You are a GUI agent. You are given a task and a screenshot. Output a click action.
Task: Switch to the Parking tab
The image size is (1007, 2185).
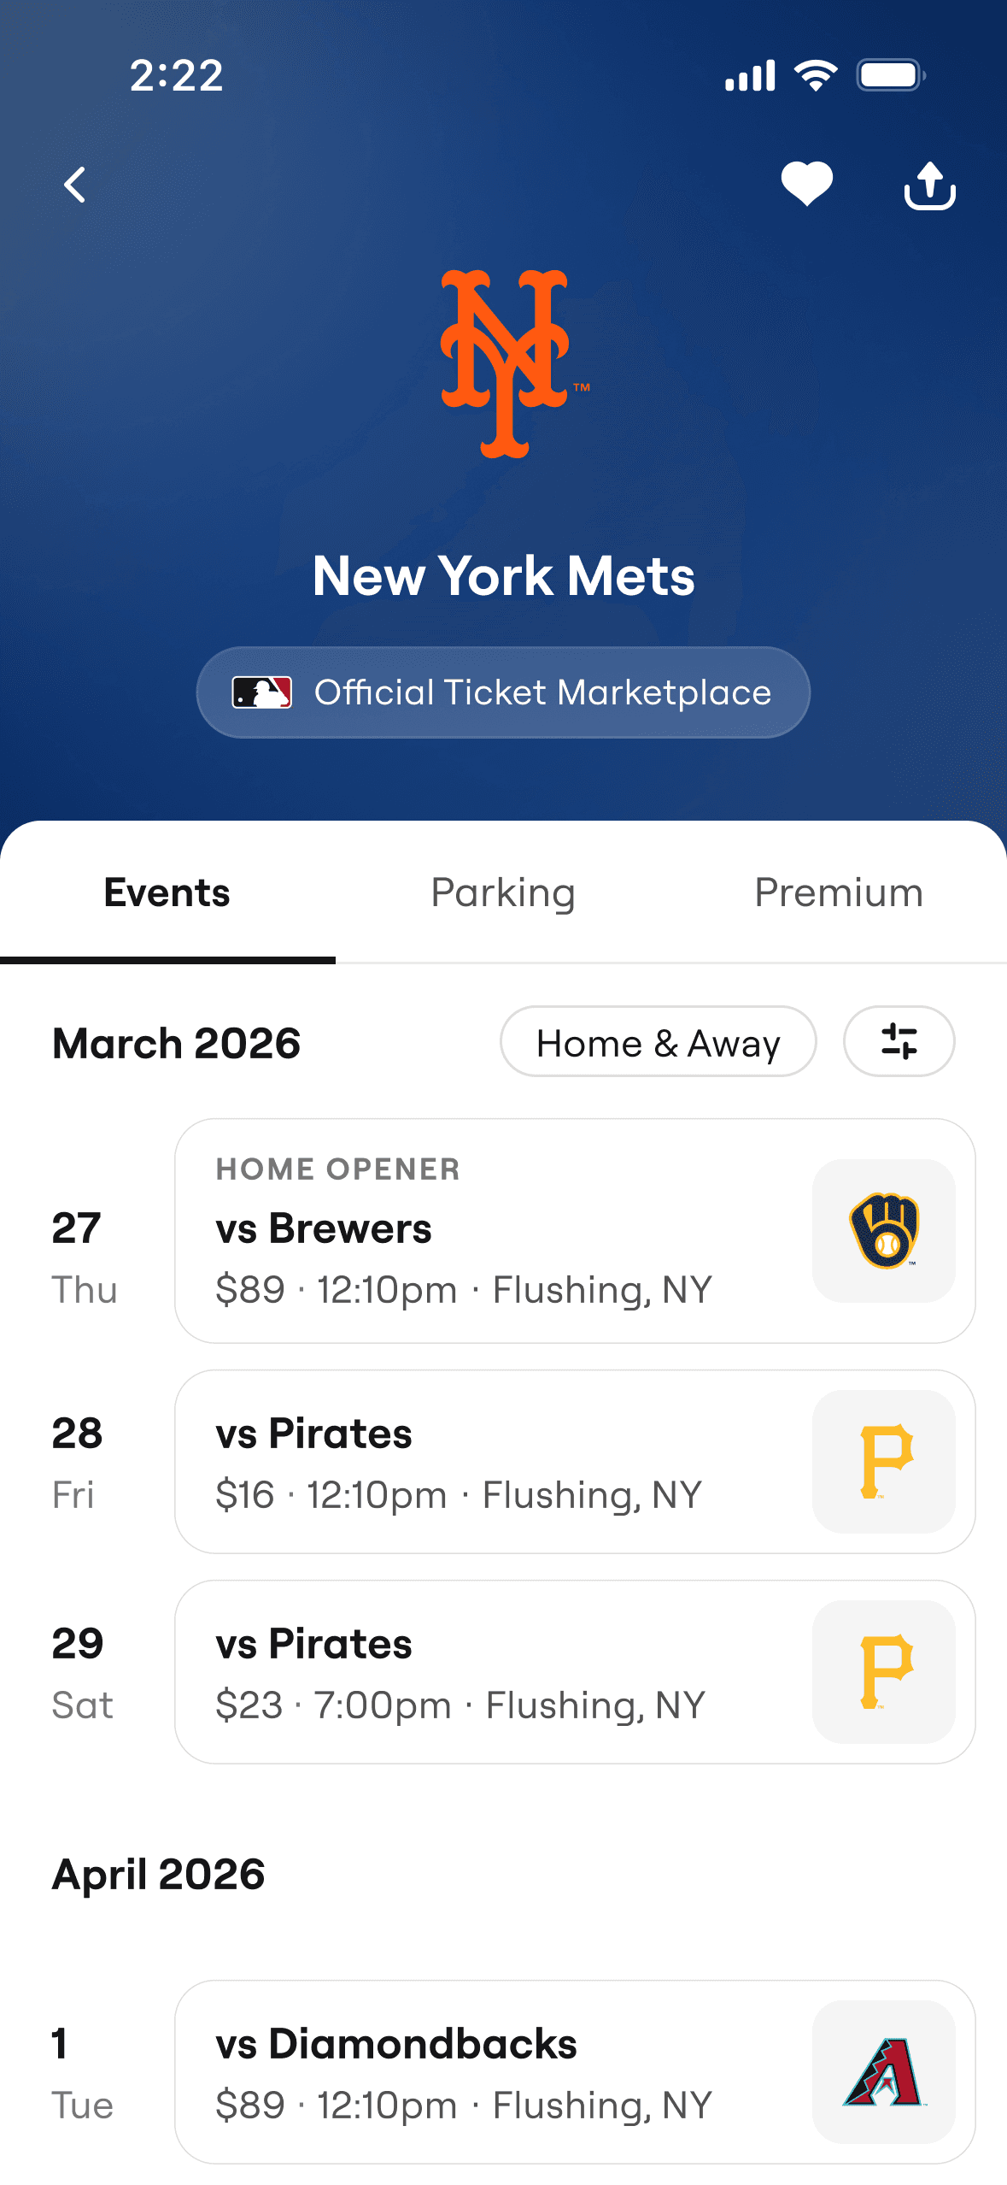click(503, 892)
